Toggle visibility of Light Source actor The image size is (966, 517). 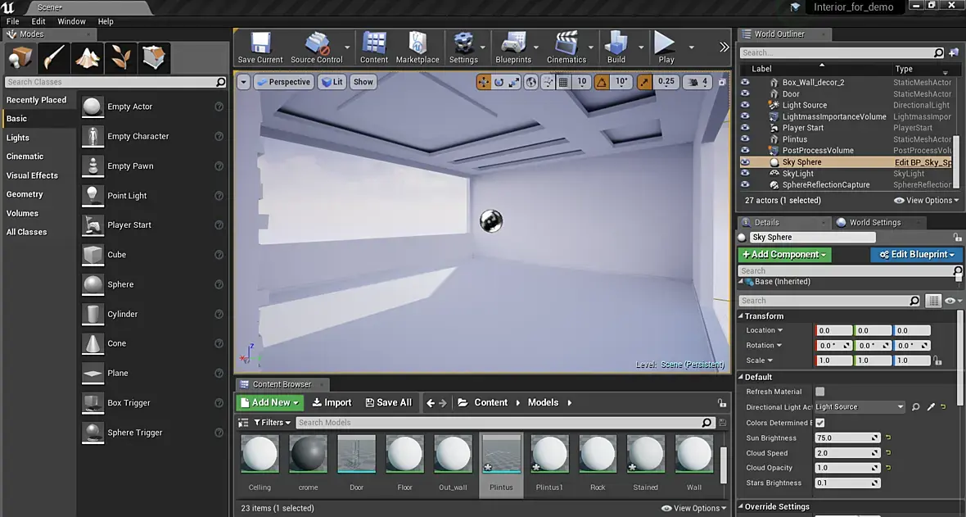(x=745, y=105)
